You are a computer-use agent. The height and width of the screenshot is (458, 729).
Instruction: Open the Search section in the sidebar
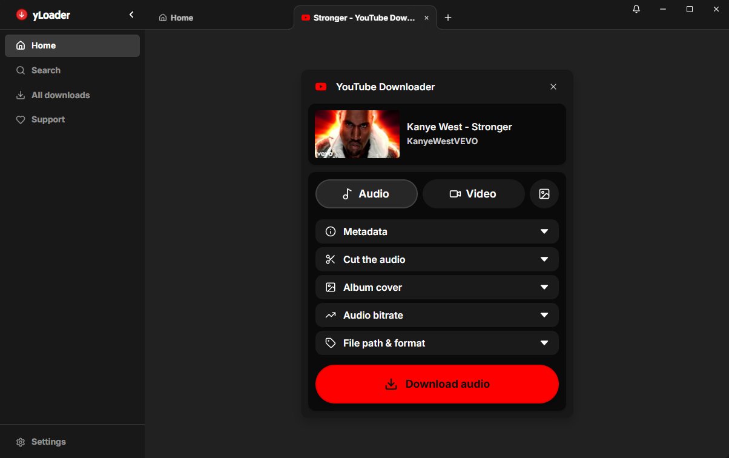click(x=45, y=70)
